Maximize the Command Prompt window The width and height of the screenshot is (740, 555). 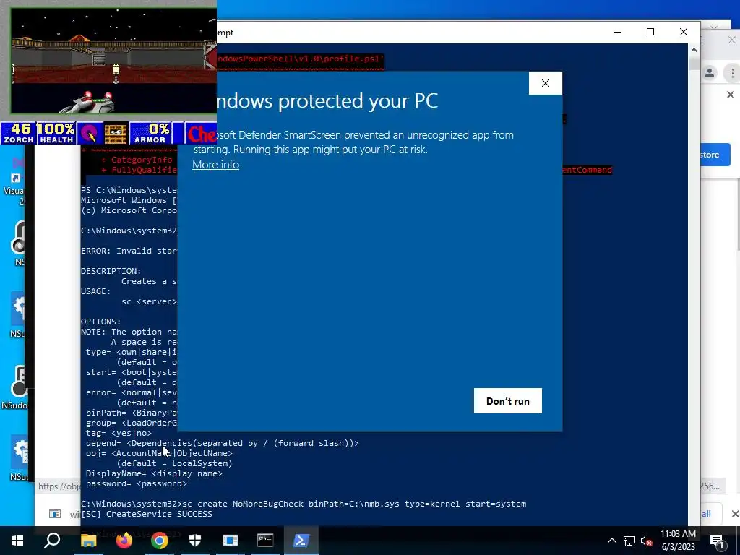click(x=650, y=32)
